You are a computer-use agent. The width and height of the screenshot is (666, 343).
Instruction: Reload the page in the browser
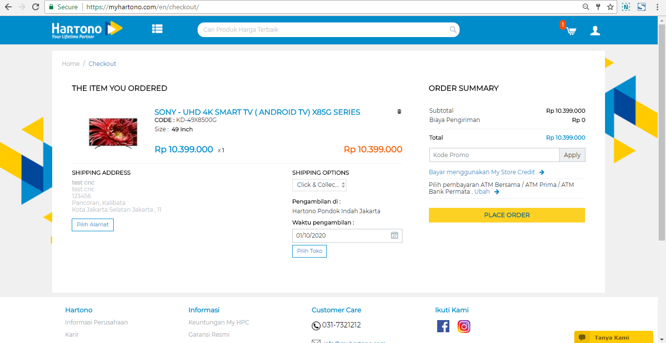click(36, 7)
